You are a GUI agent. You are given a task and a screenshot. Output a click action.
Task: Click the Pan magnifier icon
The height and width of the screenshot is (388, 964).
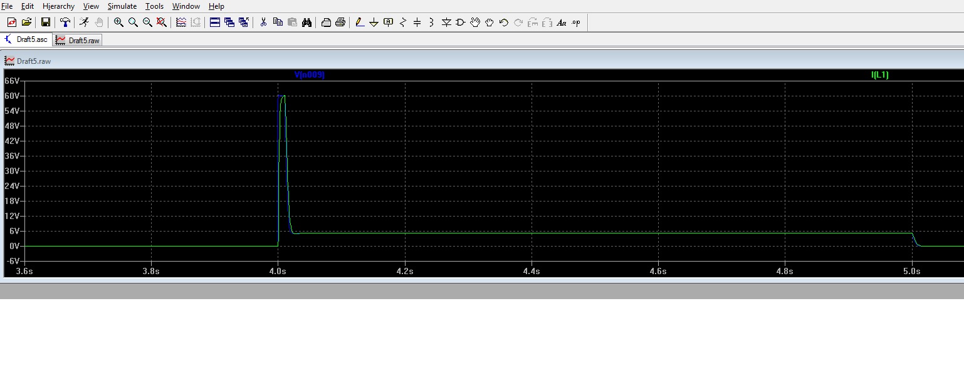pos(133,23)
